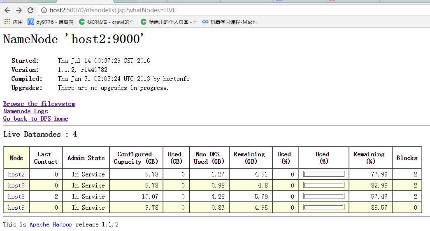The width and height of the screenshot is (430, 231).
Task: Click the Node column header
Action: click(16, 158)
